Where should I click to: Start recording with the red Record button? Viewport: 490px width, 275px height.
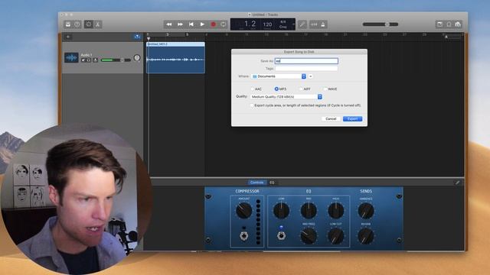[213, 24]
